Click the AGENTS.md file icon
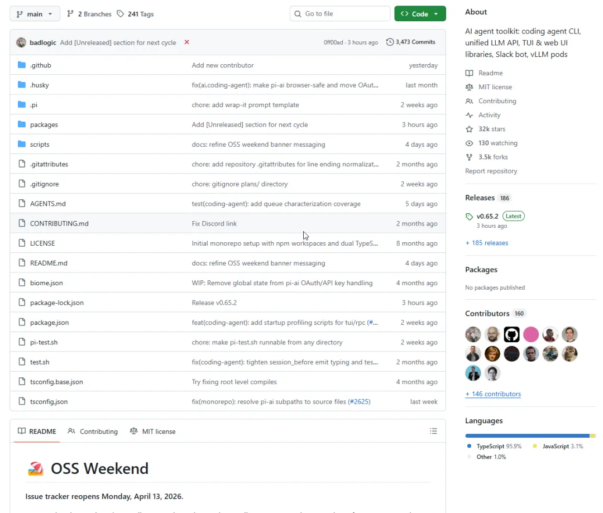The image size is (603, 513). [x=22, y=203]
